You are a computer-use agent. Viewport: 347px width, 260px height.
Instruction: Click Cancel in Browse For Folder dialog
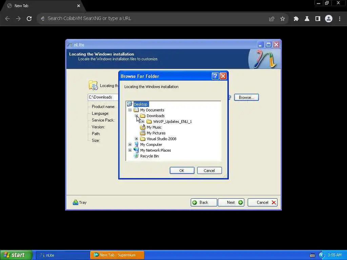209,171
